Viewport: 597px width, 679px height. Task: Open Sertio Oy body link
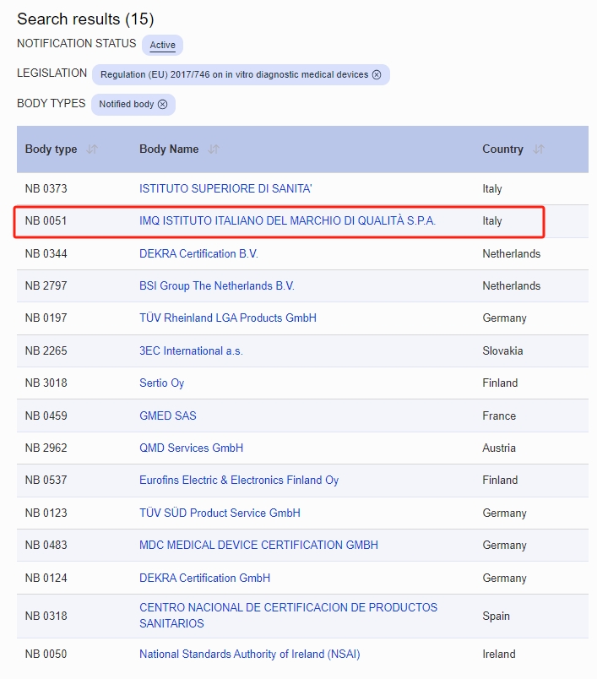click(162, 383)
